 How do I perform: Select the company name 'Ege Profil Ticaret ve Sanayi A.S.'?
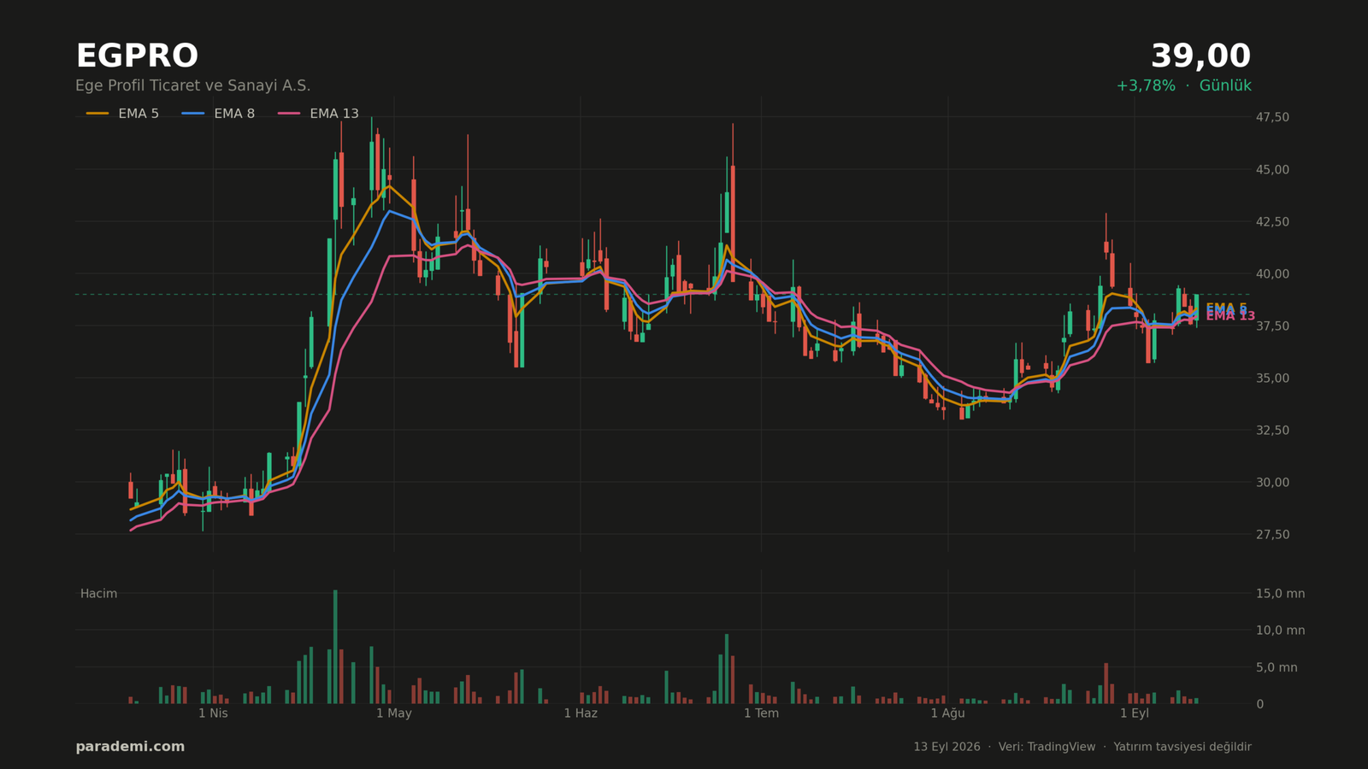click(x=193, y=86)
